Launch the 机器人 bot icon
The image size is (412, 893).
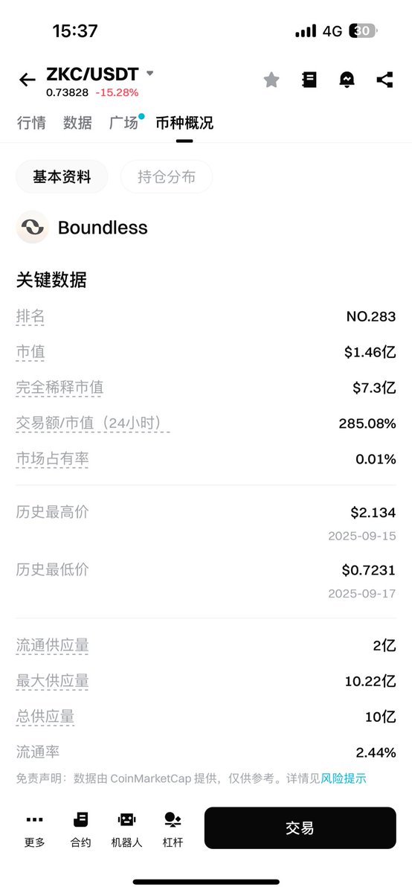[x=126, y=828]
